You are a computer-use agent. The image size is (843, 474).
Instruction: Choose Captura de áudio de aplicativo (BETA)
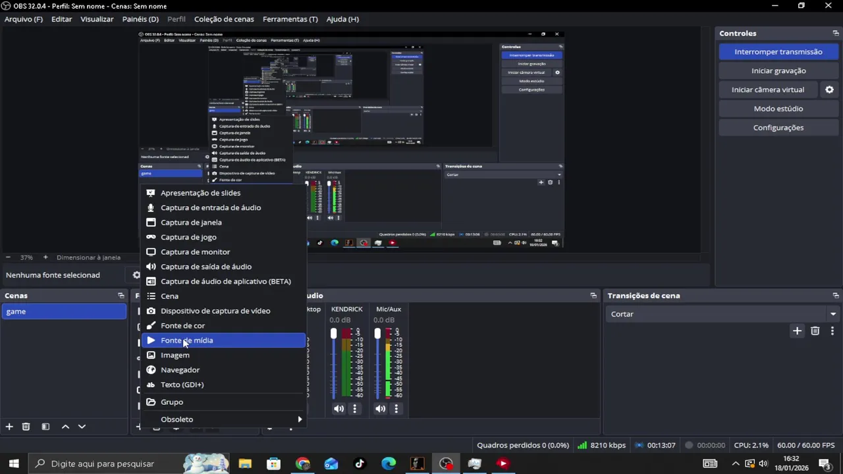pos(223,281)
